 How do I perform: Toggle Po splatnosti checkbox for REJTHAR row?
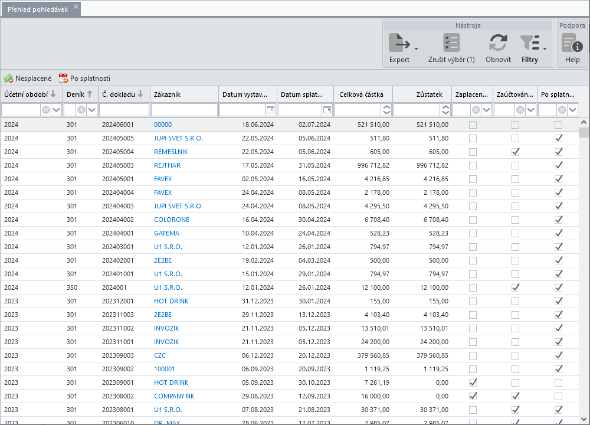click(x=558, y=165)
